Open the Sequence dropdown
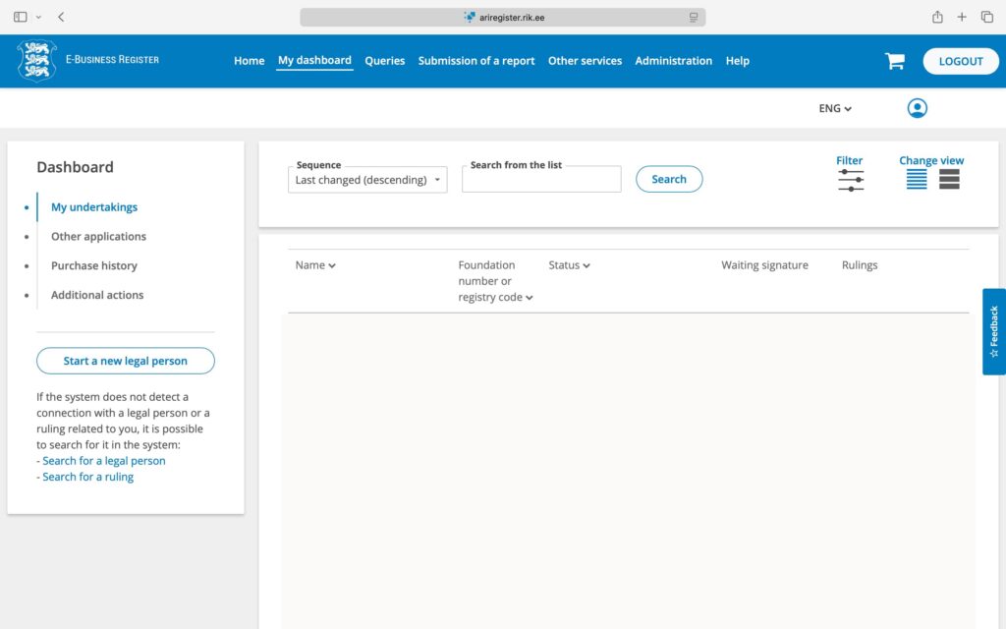This screenshot has width=1006, height=629. coord(367,180)
